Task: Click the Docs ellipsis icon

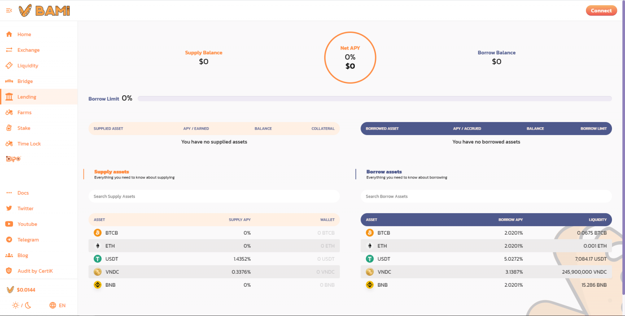Action: pos(9,193)
